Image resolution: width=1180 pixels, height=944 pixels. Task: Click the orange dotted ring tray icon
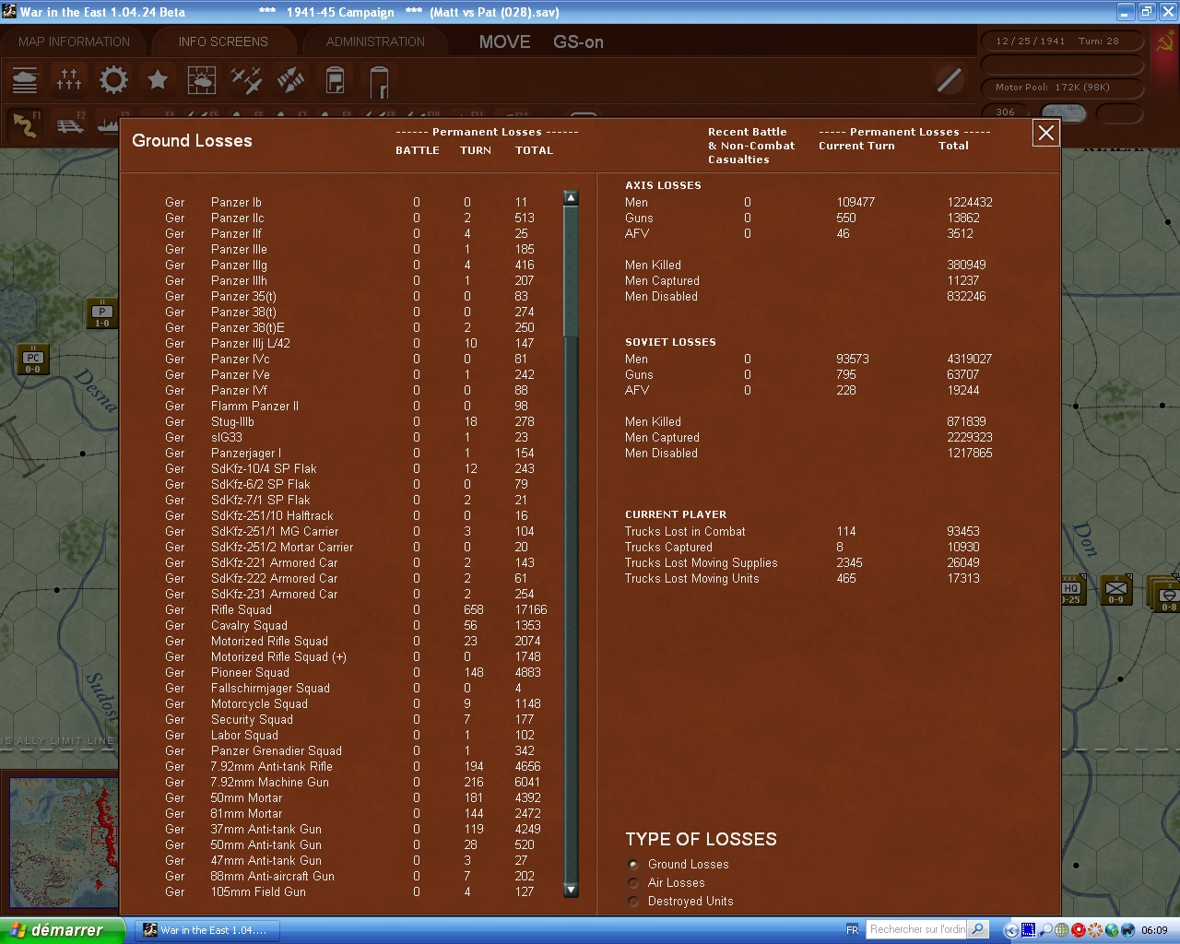click(1095, 930)
